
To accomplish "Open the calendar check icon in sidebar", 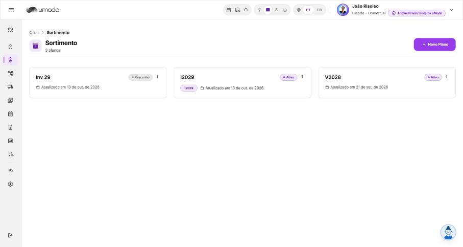I will click(10, 114).
